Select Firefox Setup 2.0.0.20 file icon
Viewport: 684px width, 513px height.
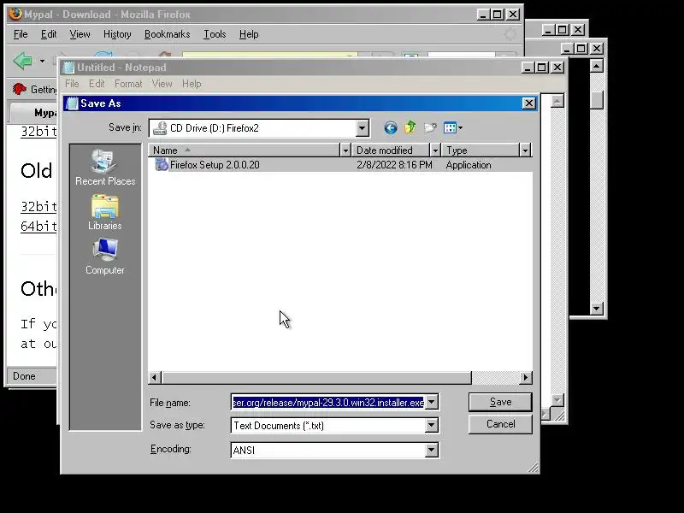coord(162,165)
